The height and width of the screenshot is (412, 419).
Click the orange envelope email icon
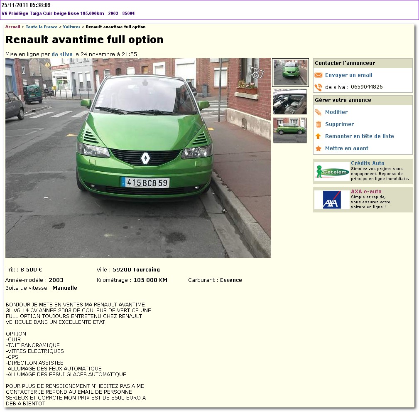point(319,75)
